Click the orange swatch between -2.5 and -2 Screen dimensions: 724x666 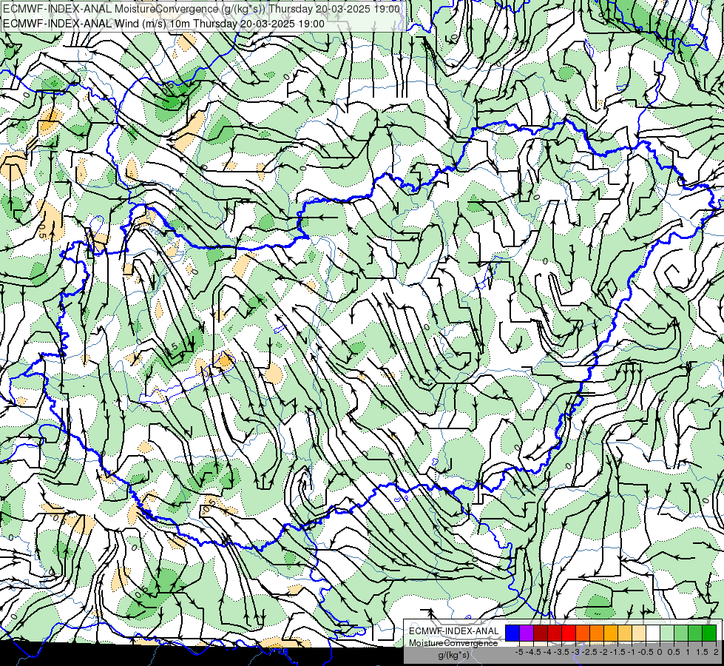coord(597,633)
